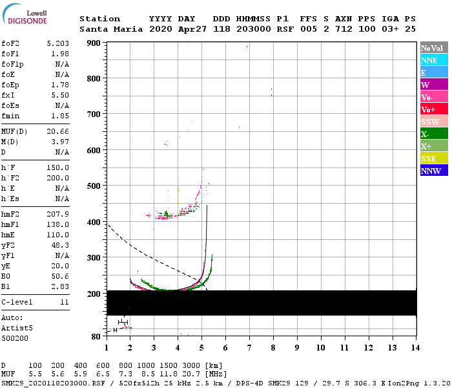
Task: Click the RSF program value in header
Action: [x=285, y=29]
